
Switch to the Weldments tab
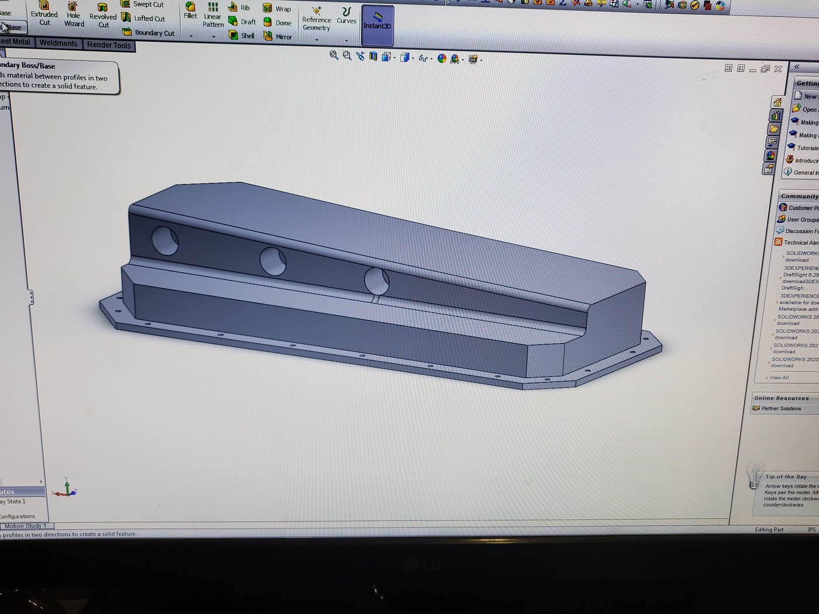(x=58, y=43)
